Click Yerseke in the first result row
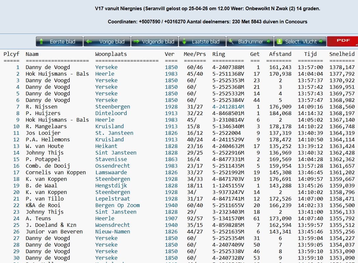 [106, 67]
